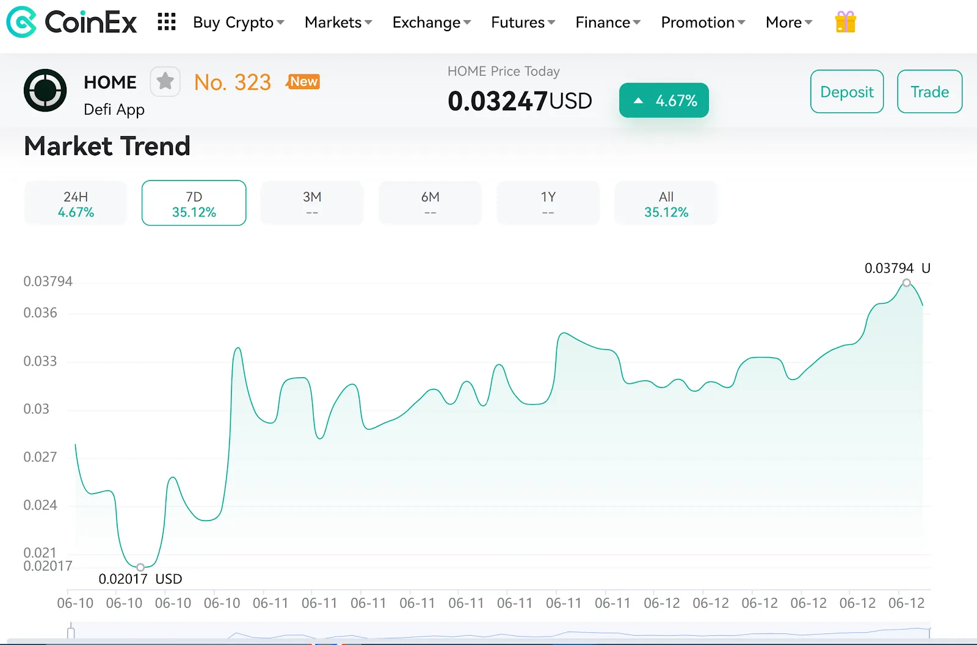This screenshot has height=645, width=977.
Task: Click the chart range slider right handle
Action: point(930,632)
